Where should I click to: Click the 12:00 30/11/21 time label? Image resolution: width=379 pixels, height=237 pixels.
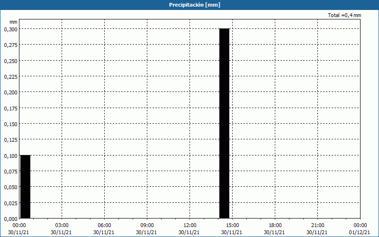click(x=189, y=229)
